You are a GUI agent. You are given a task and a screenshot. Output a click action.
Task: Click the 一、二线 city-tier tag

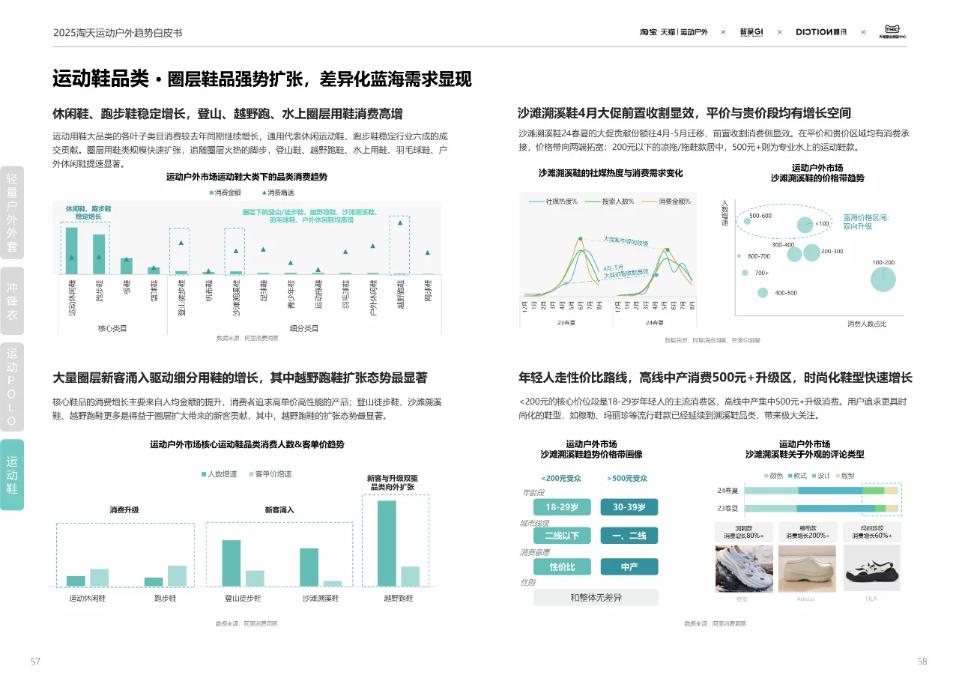(629, 536)
